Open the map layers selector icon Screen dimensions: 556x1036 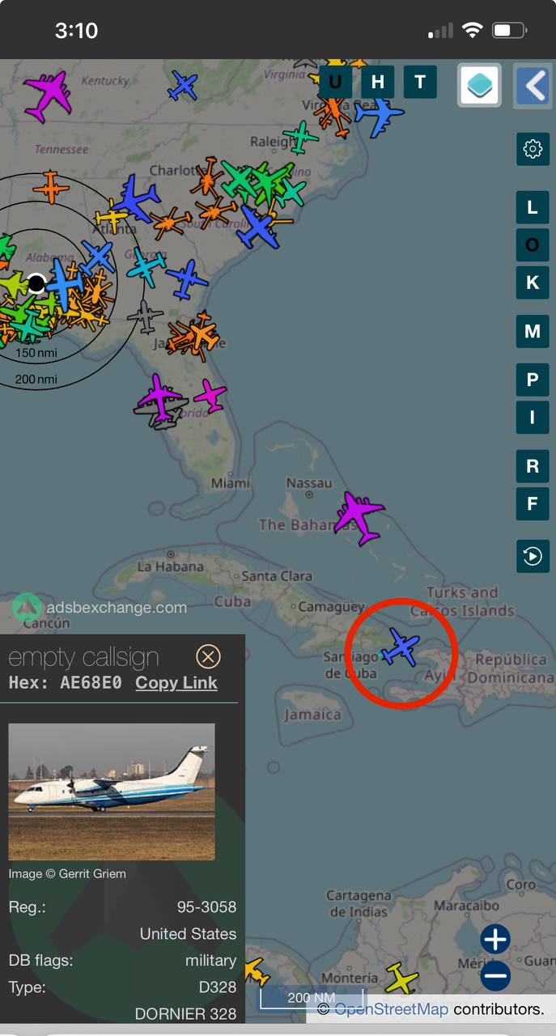point(481,84)
